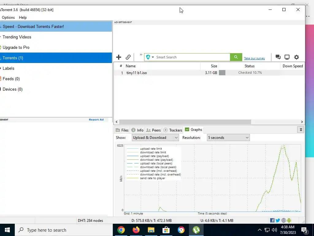Screen dimensions: 314x236
Task: Sort torrents by Status column
Action: click(x=250, y=66)
